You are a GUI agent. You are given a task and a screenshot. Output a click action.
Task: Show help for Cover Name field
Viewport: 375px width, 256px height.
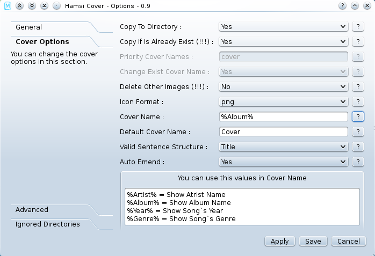[x=358, y=117]
